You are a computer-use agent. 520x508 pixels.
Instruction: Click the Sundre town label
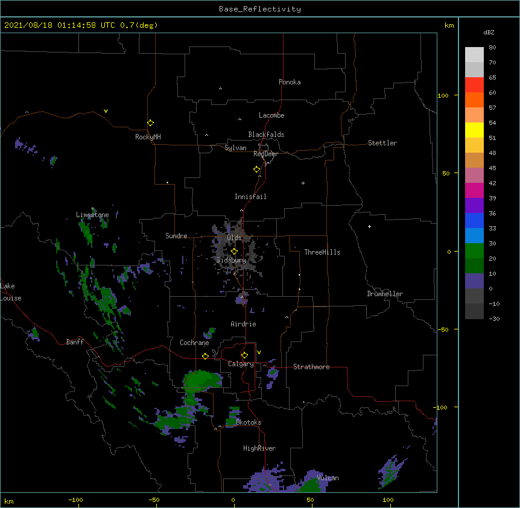pyautogui.click(x=176, y=236)
